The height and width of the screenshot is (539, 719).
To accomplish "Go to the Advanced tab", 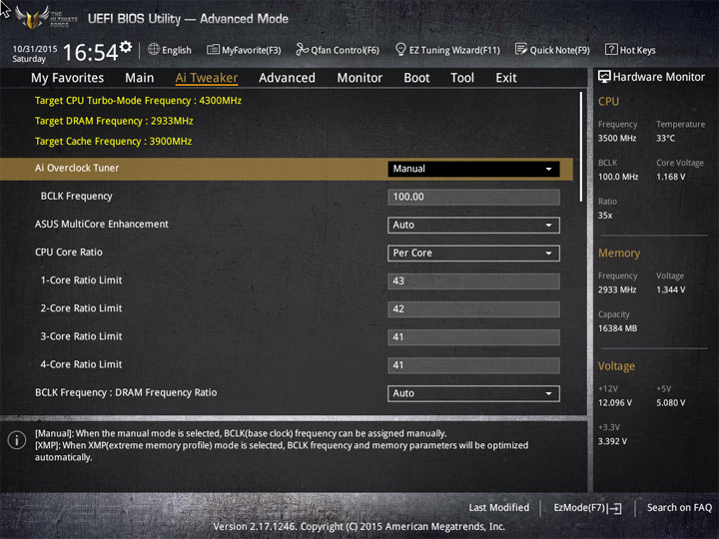I will [287, 78].
